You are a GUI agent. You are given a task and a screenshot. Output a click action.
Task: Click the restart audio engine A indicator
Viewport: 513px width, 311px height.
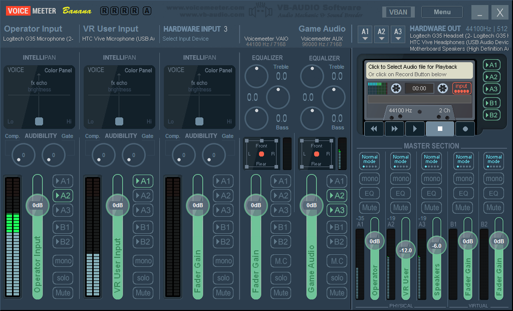pos(147,11)
